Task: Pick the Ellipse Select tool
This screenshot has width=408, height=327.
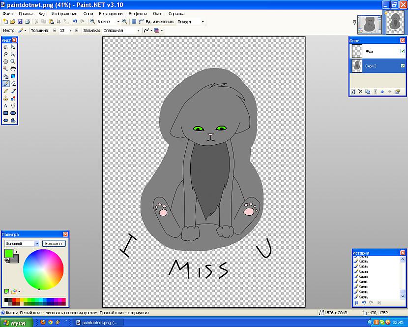Action: pos(6,62)
